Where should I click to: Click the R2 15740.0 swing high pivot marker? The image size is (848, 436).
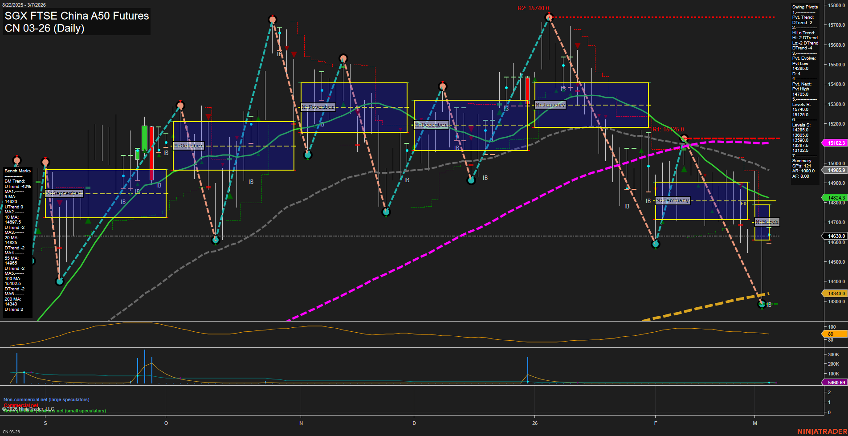549,17
